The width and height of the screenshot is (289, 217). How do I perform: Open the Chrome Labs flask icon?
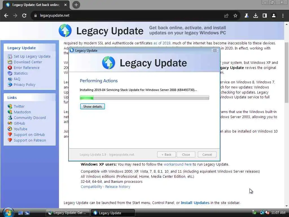click(x=246, y=16)
